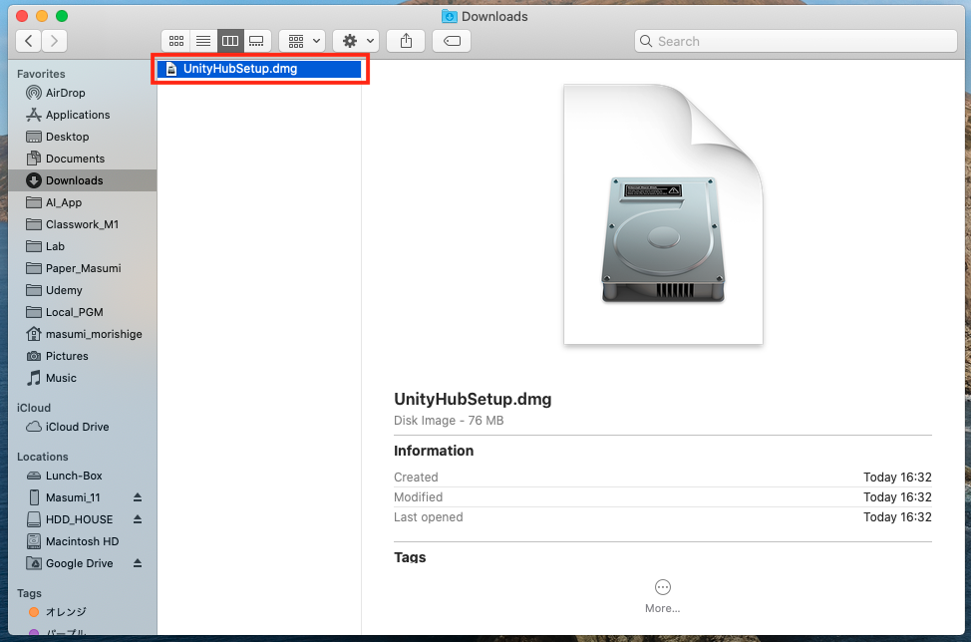971x642 pixels.
Task: Click the Locations section header
Action: (42, 457)
